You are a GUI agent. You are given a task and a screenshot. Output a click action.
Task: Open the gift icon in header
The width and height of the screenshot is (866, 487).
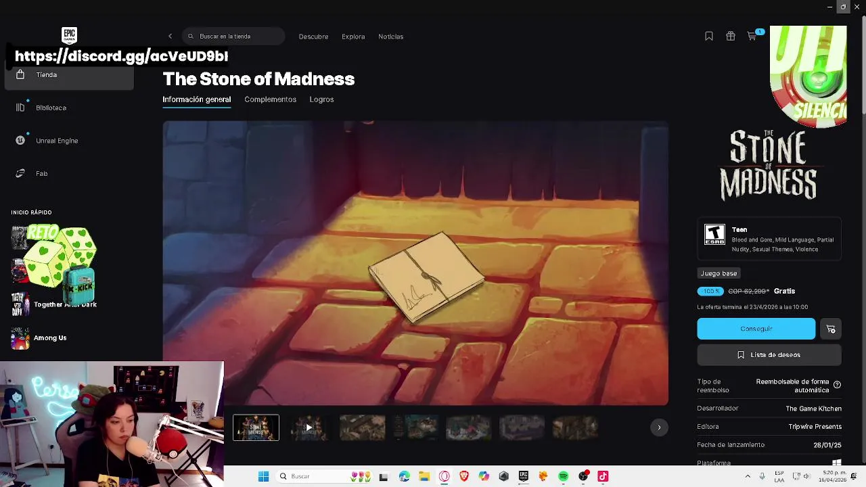pyautogui.click(x=731, y=37)
